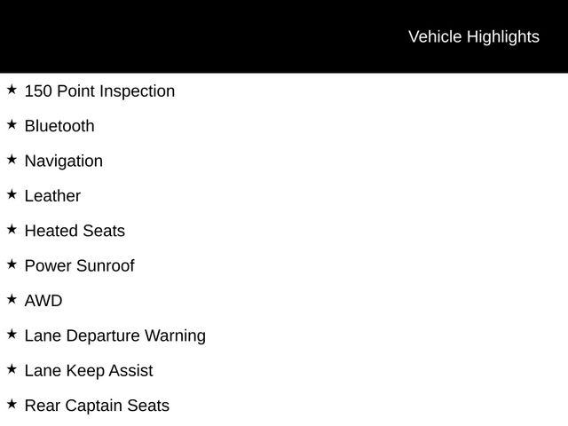Select the star bullet beside AWD
Viewport: 568px width, 426px height.
click(x=12, y=299)
